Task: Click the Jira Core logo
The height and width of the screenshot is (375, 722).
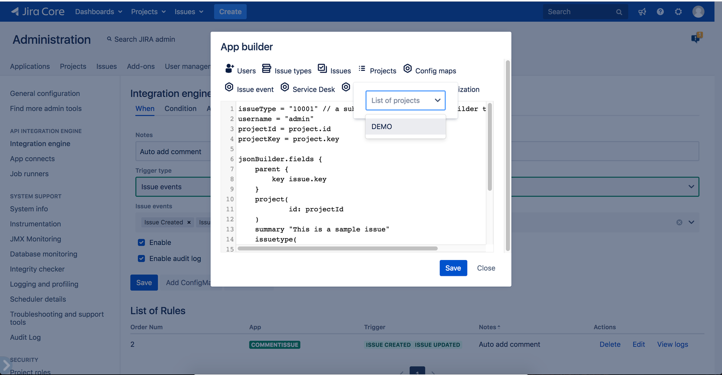Action: click(x=37, y=12)
